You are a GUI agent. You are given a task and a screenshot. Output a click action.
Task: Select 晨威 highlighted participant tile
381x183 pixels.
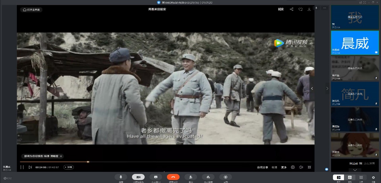coord(355,43)
